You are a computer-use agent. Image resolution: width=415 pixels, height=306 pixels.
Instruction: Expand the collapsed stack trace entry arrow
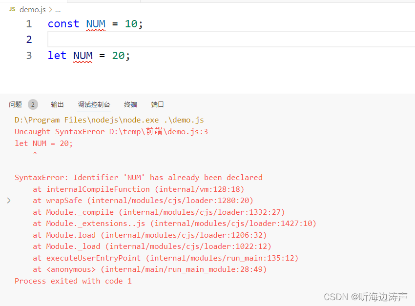tap(9, 200)
